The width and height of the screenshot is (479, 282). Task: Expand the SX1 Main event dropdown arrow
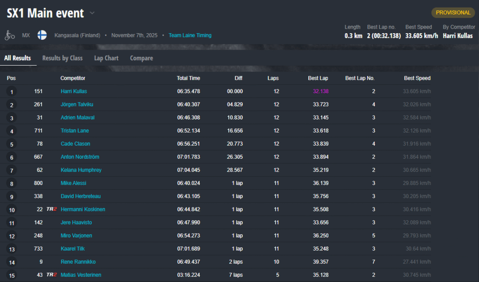pyautogui.click(x=92, y=13)
